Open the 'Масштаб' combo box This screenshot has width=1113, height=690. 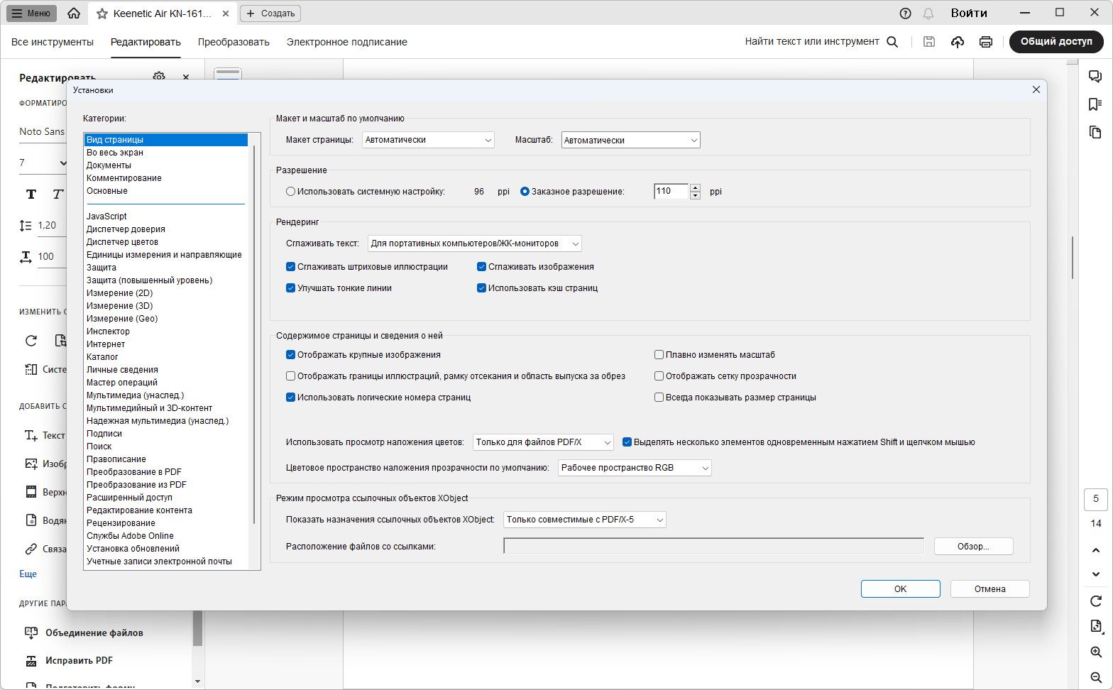[x=630, y=140]
